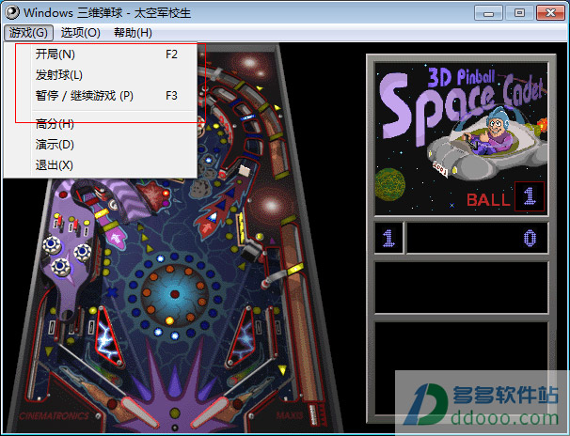This screenshot has height=436, width=570.
Task: Maximize the pinball window
Action: [519, 13]
